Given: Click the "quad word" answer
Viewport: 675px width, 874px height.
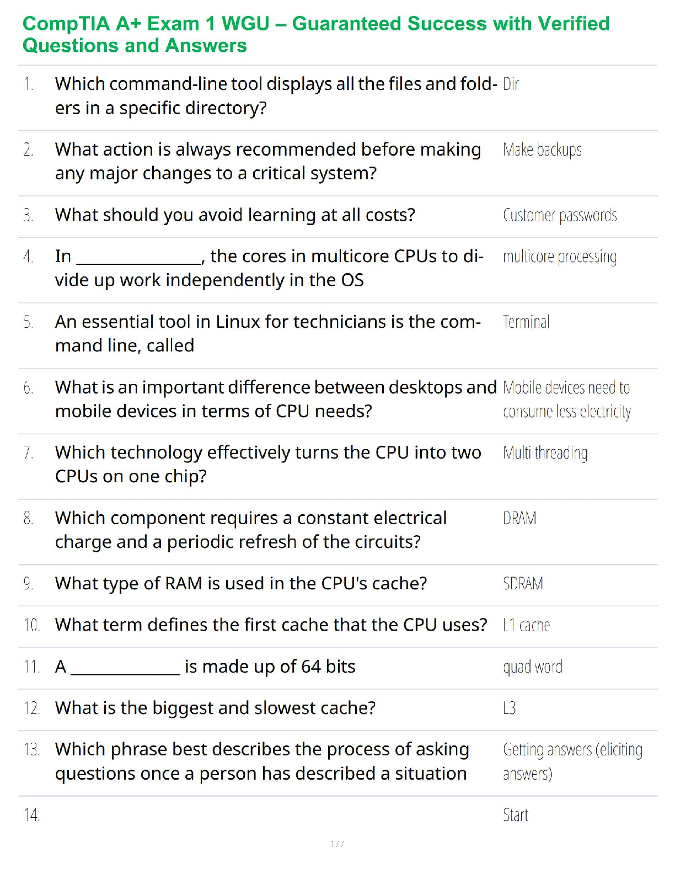Looking at the screenshot, I should pyautogui.click(x=533, y=667).
